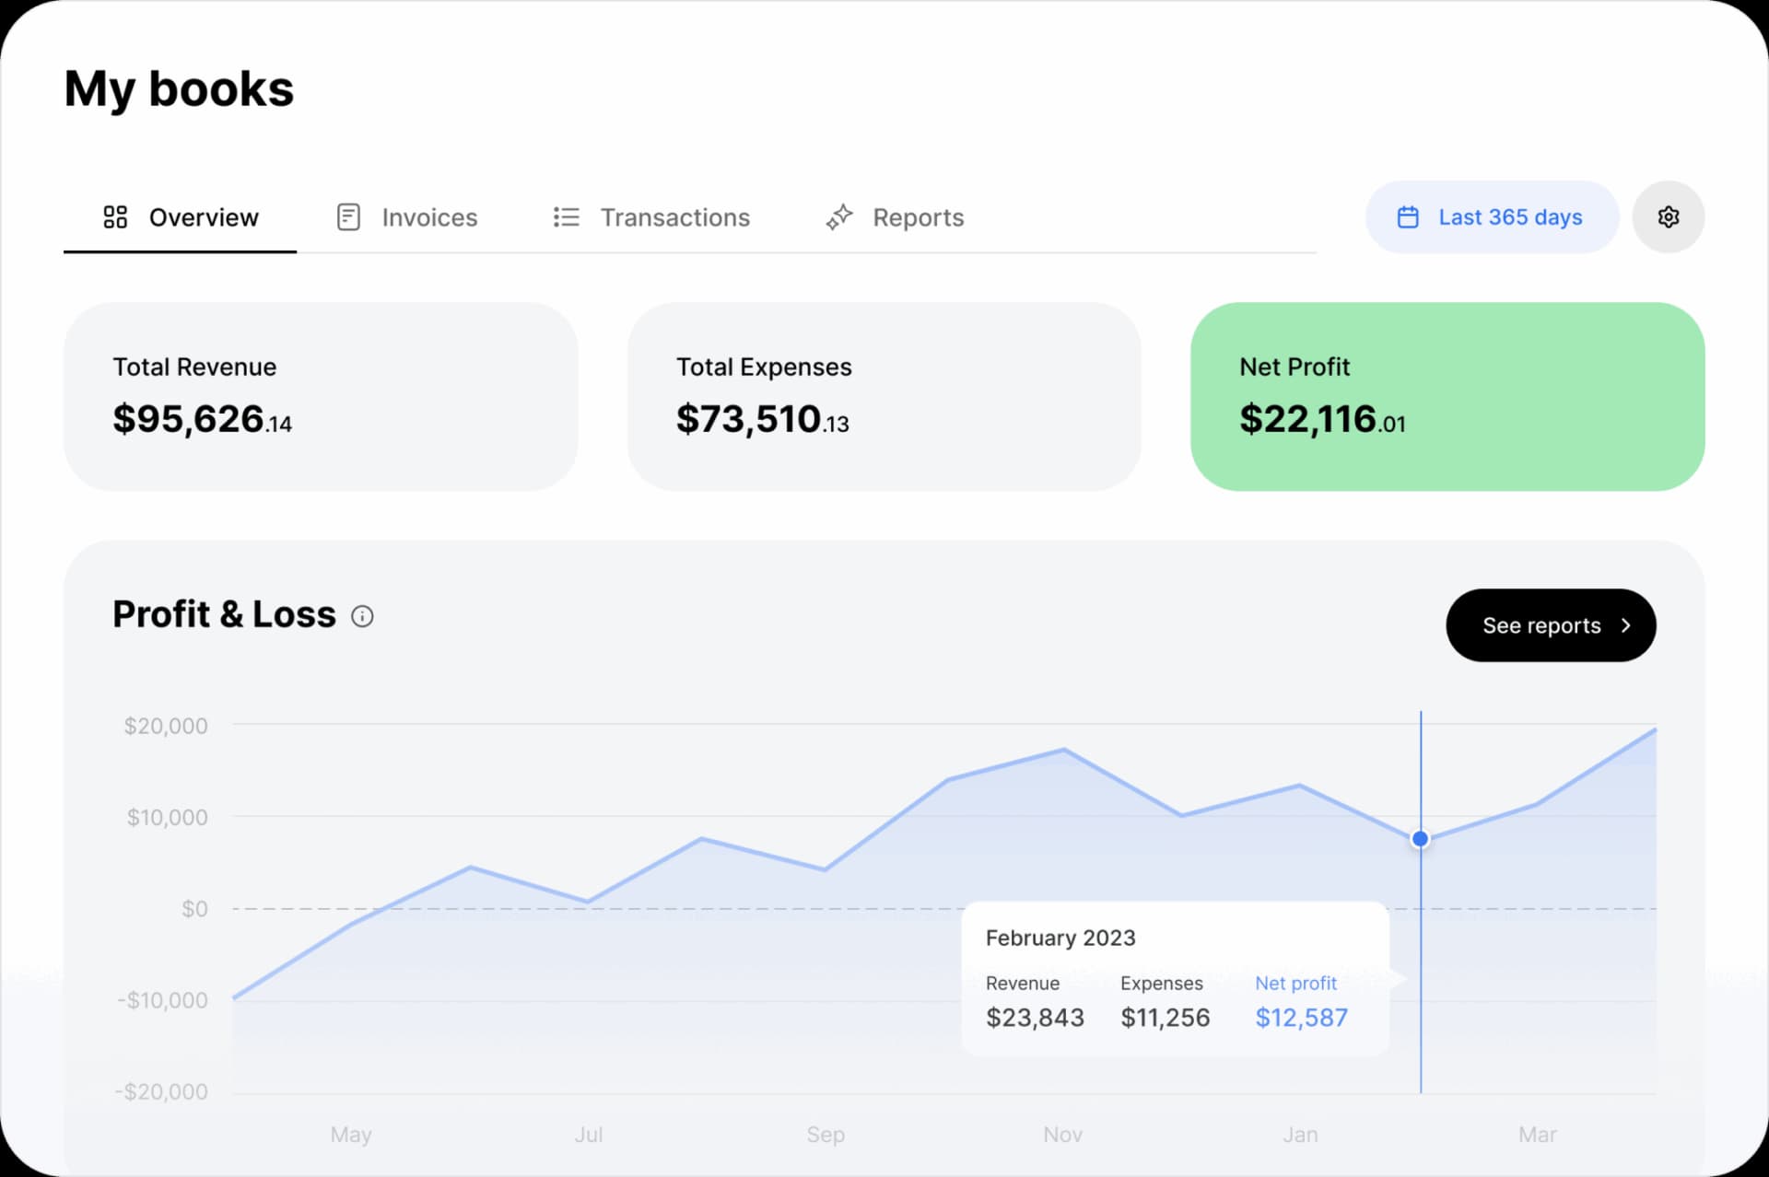Select the Total Expenses card
Viewport: 1769px width, 1177px height.
click(x=884, y=396)
